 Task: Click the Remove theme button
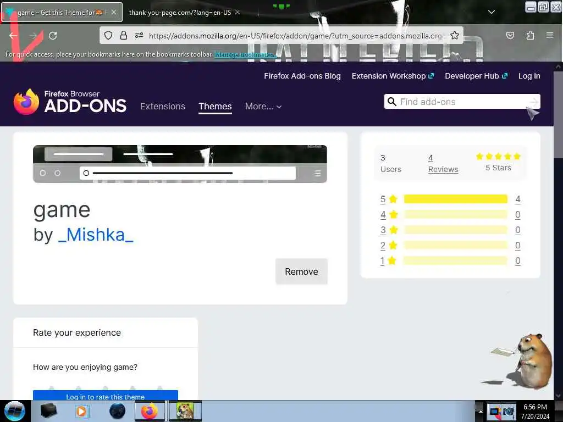pos(301,271)
